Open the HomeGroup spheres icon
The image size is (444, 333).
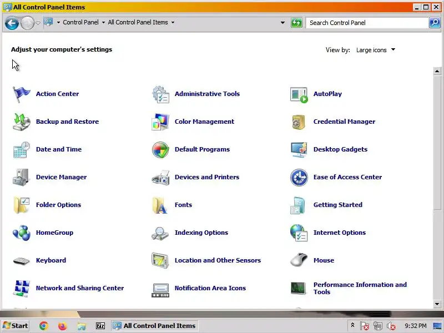coord(21,233)
